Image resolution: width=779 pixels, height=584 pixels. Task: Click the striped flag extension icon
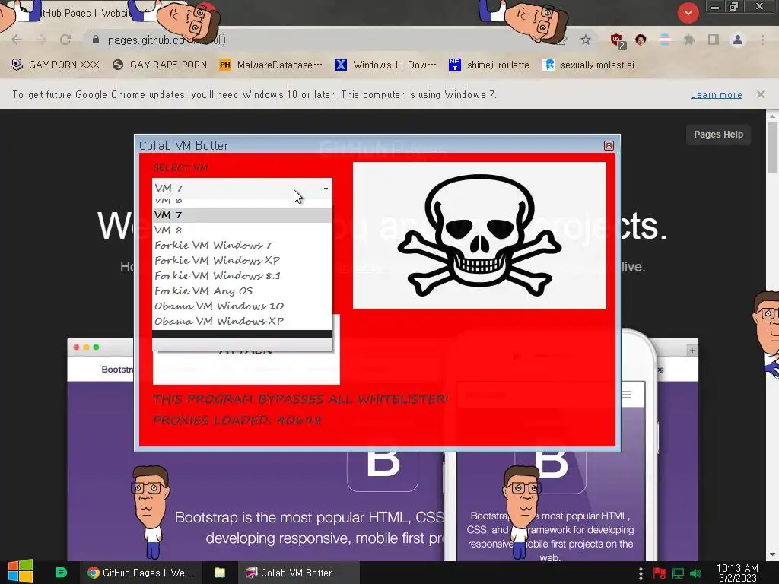665,40
